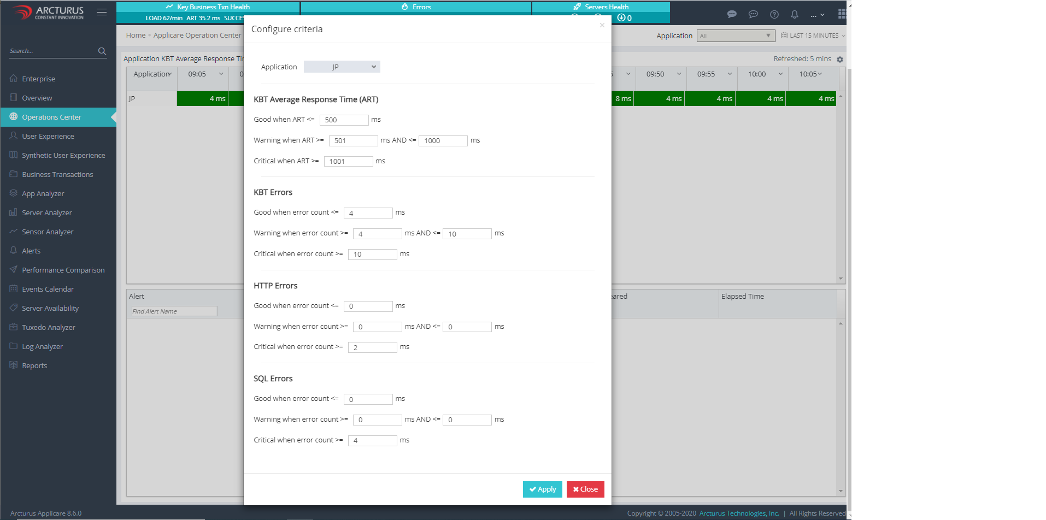
Task: Select Business Transactions menu item
Action: tap(57, 174)
